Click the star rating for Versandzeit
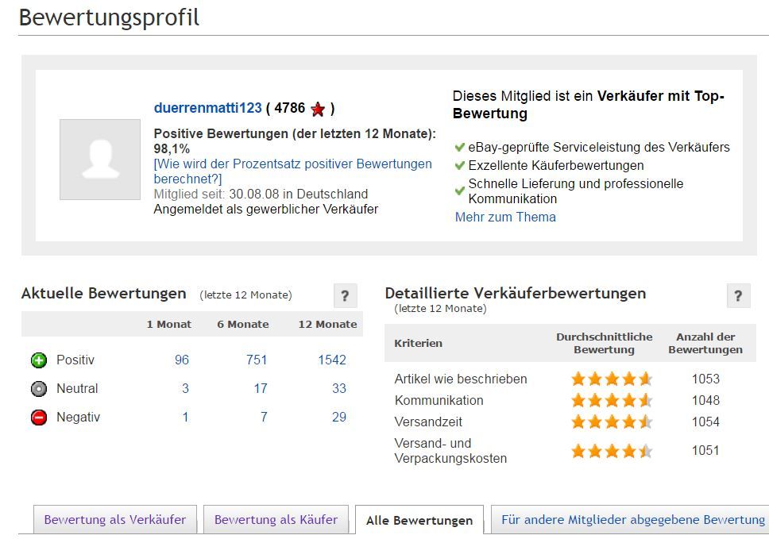 [611, 422]
